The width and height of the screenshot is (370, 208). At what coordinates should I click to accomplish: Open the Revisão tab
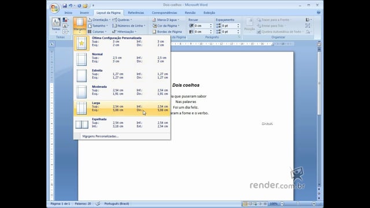pyautogui.click(x=190, y=13)
